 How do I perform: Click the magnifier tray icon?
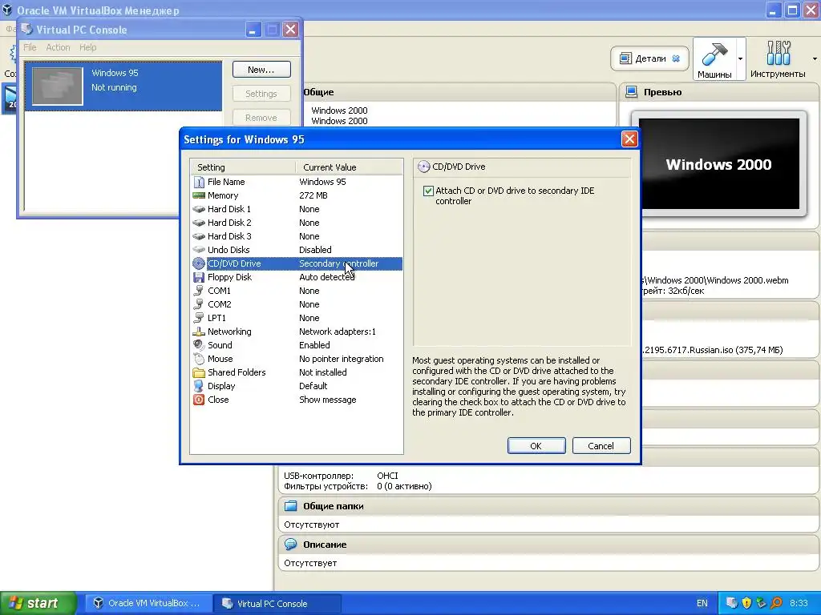[x=776, y=603]
